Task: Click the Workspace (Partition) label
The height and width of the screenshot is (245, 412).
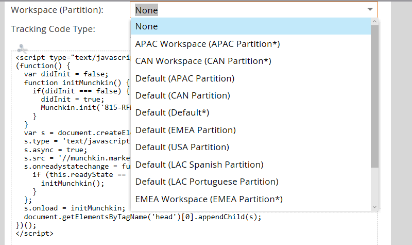Action: [x=57, y=10]
